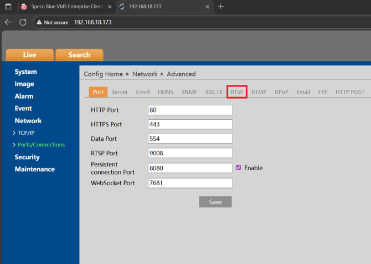Viewport: 371px width, 264px height.
Task: Expand the Ports/Connections submenu item
Action: (x=40, y=145)
